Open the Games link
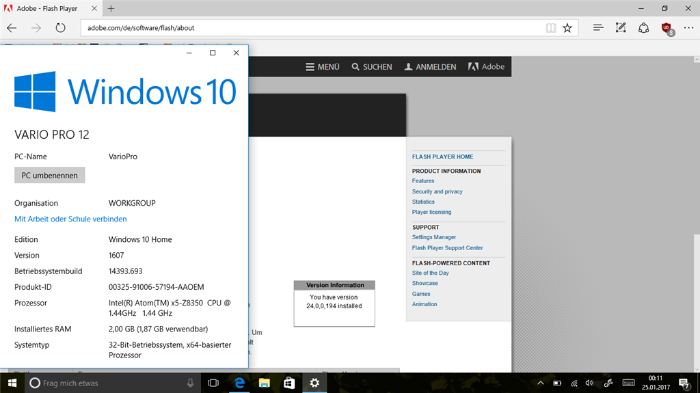This screenshot has width=700, height=393. [x=421, y=294]
